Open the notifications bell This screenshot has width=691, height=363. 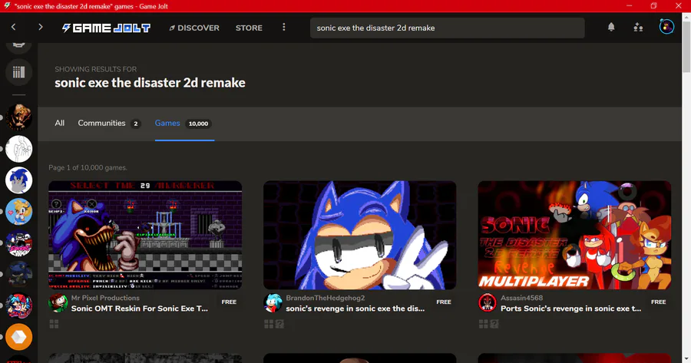(611, 28)
